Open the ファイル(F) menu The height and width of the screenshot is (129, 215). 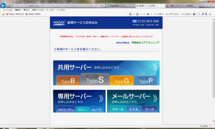8,10
